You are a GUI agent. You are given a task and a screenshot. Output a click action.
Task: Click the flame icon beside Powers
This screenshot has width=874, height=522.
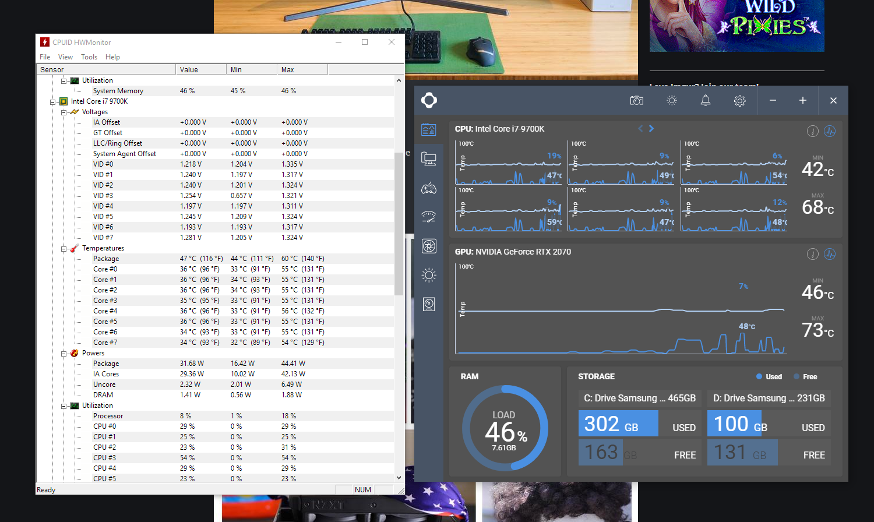[75, 353]
